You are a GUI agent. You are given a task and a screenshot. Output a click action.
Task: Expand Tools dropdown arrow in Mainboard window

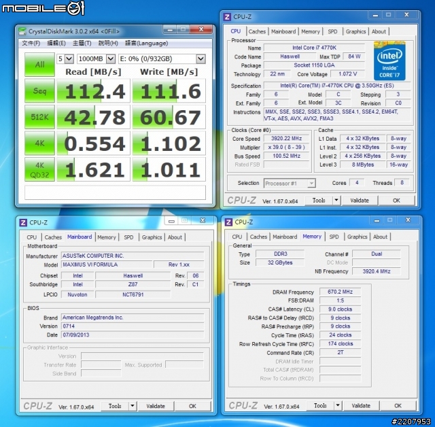point(133,406)
